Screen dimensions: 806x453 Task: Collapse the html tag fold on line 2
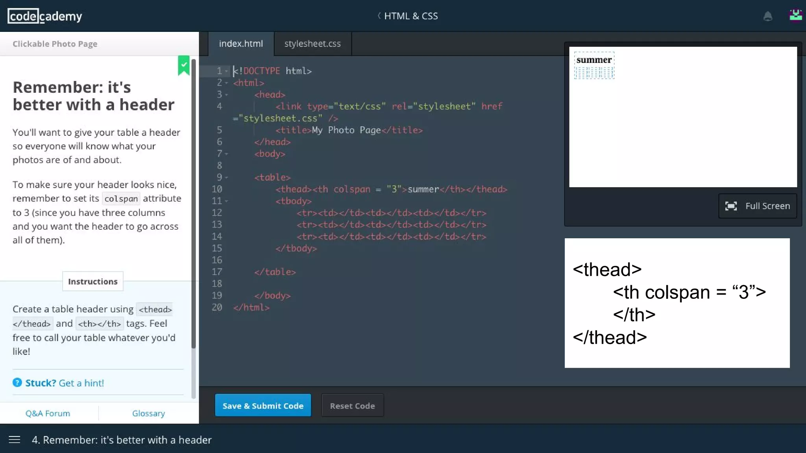click(x=227, y=83)
